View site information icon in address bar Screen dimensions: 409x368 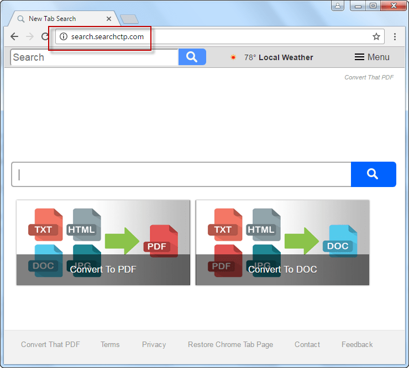tap(64, 36)
